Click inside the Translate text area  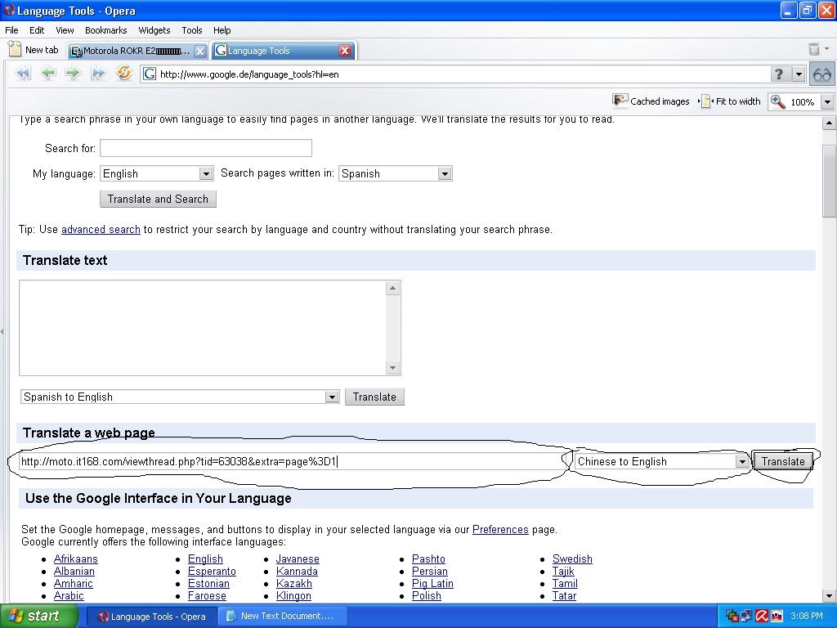(203, 328)
